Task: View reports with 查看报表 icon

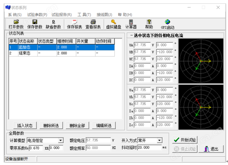Action: (93, 24)
